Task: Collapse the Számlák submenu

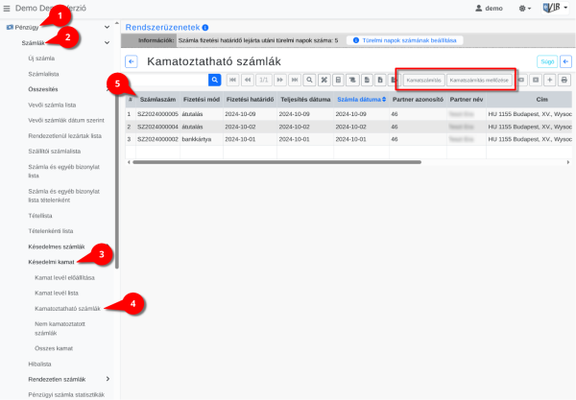Action: click(x=107, y=43)
